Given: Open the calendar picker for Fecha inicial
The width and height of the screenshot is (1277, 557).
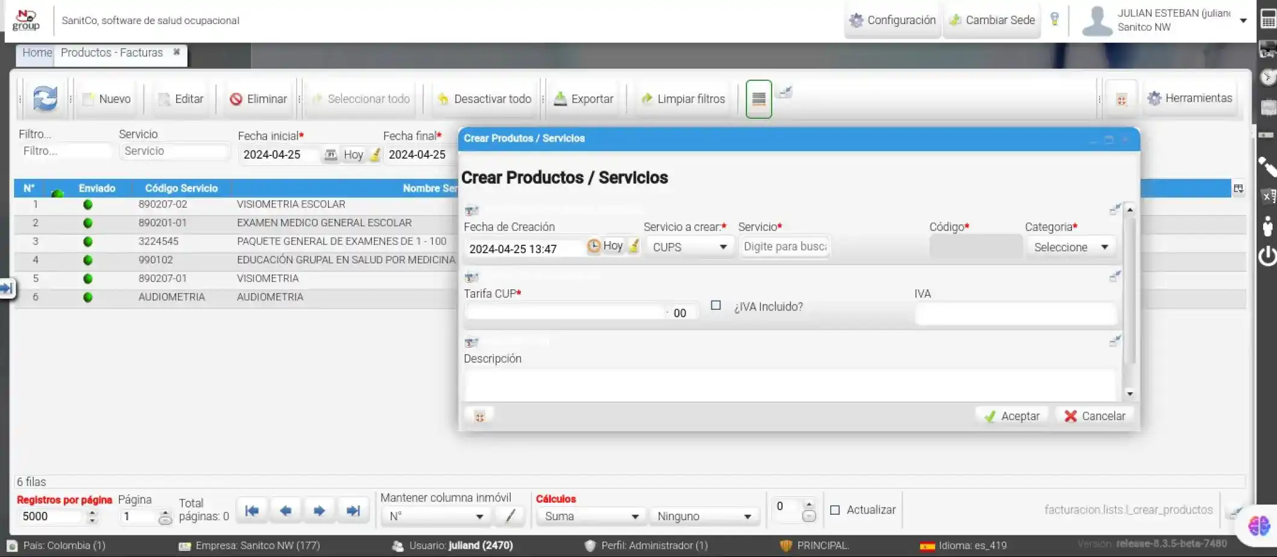Looking at the screenshot, I should point(330,155).
